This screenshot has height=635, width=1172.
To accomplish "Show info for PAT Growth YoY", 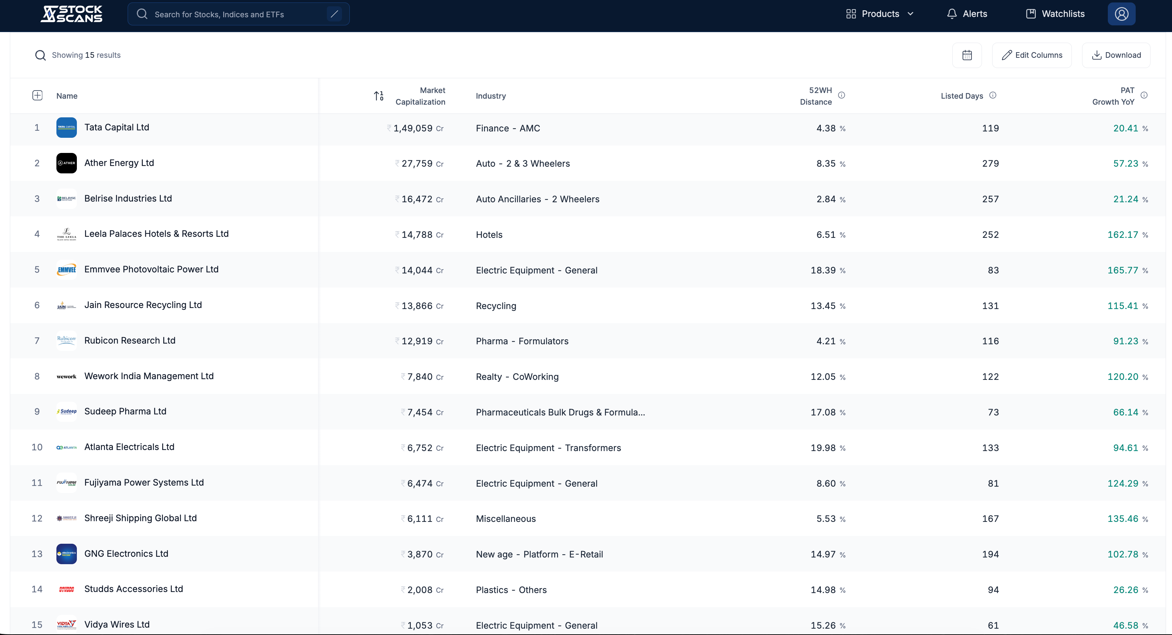I will (x=1144, y=95).
